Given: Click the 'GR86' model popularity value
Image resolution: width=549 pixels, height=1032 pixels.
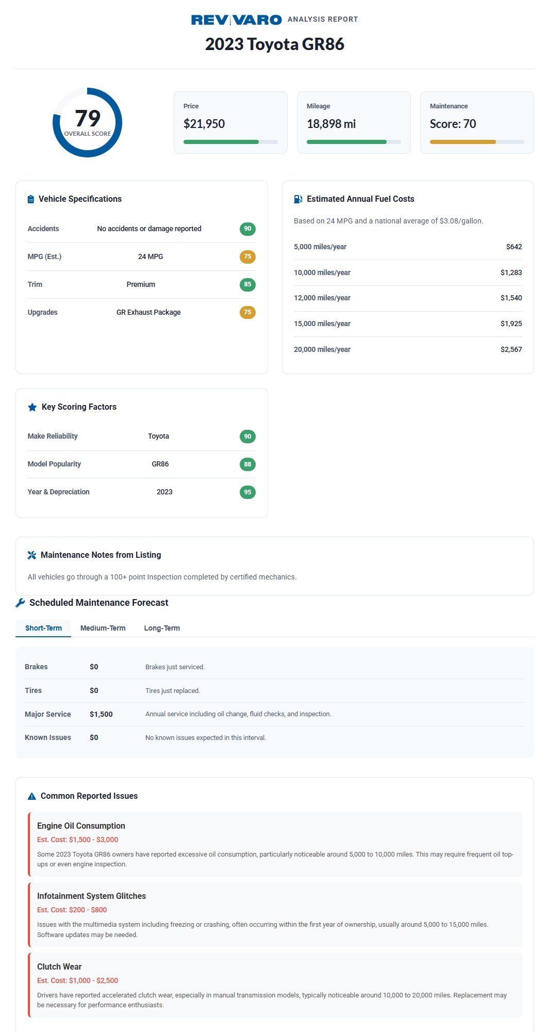Looking at the screenshot, I should coord(160,464).
